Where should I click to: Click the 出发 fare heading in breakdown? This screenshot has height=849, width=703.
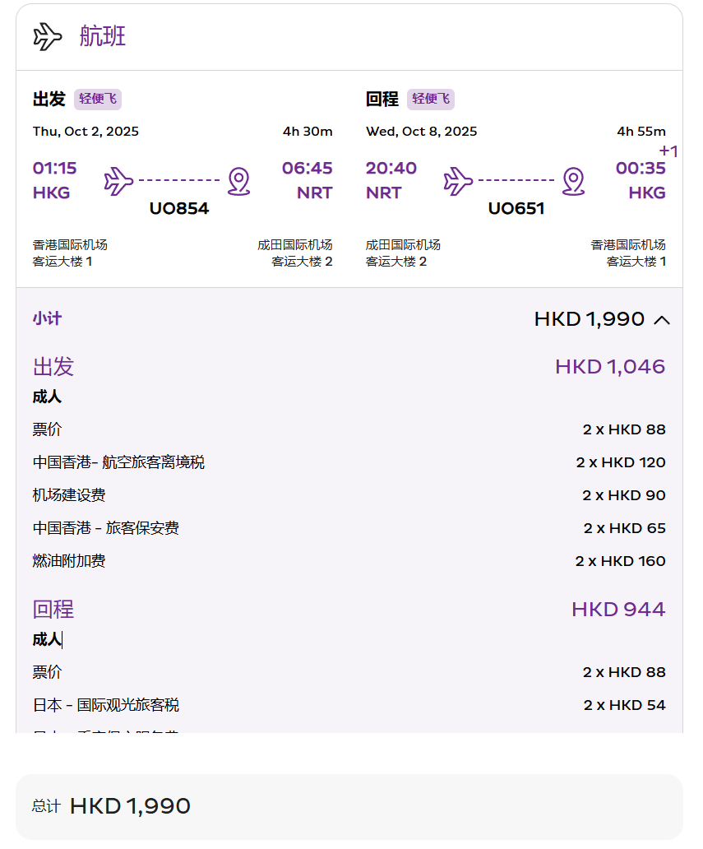tap(53, 367)
